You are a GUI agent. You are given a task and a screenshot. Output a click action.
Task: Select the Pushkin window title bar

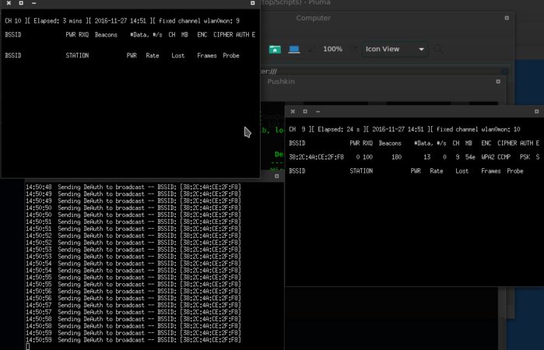coord(282,81)
